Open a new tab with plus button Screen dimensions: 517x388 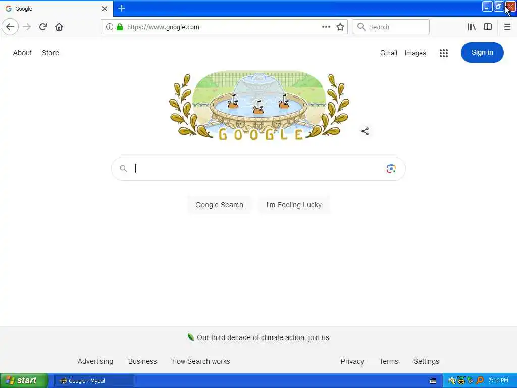click(x=122, y=8)
